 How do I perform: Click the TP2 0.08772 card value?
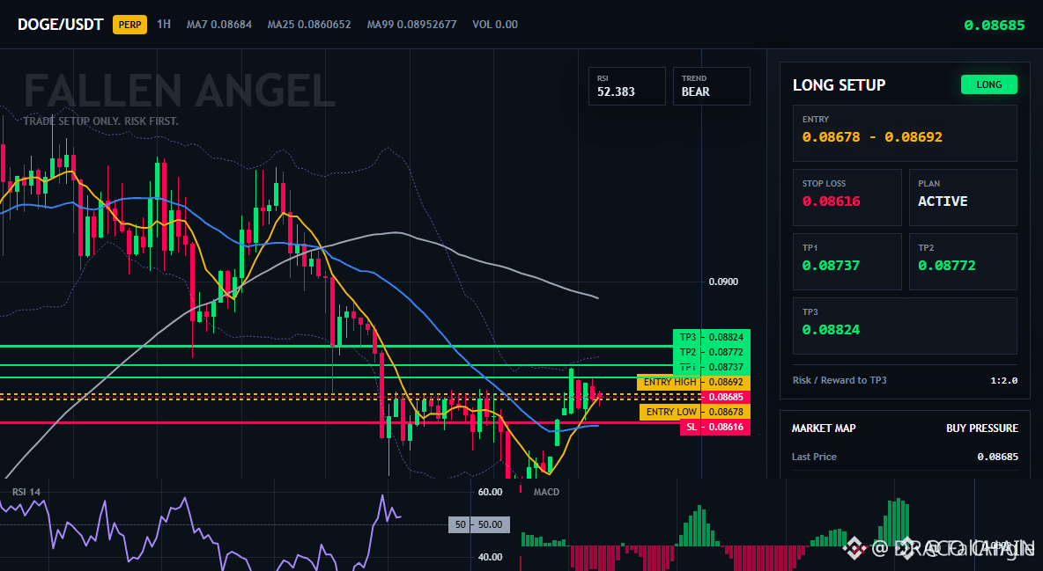coord(947,265)
